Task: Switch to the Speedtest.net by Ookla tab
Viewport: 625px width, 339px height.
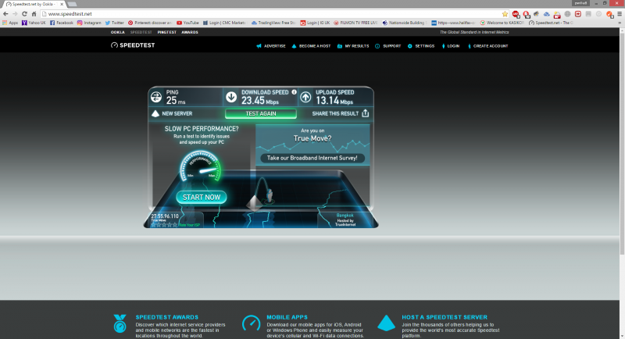Action: click(34, 4)
